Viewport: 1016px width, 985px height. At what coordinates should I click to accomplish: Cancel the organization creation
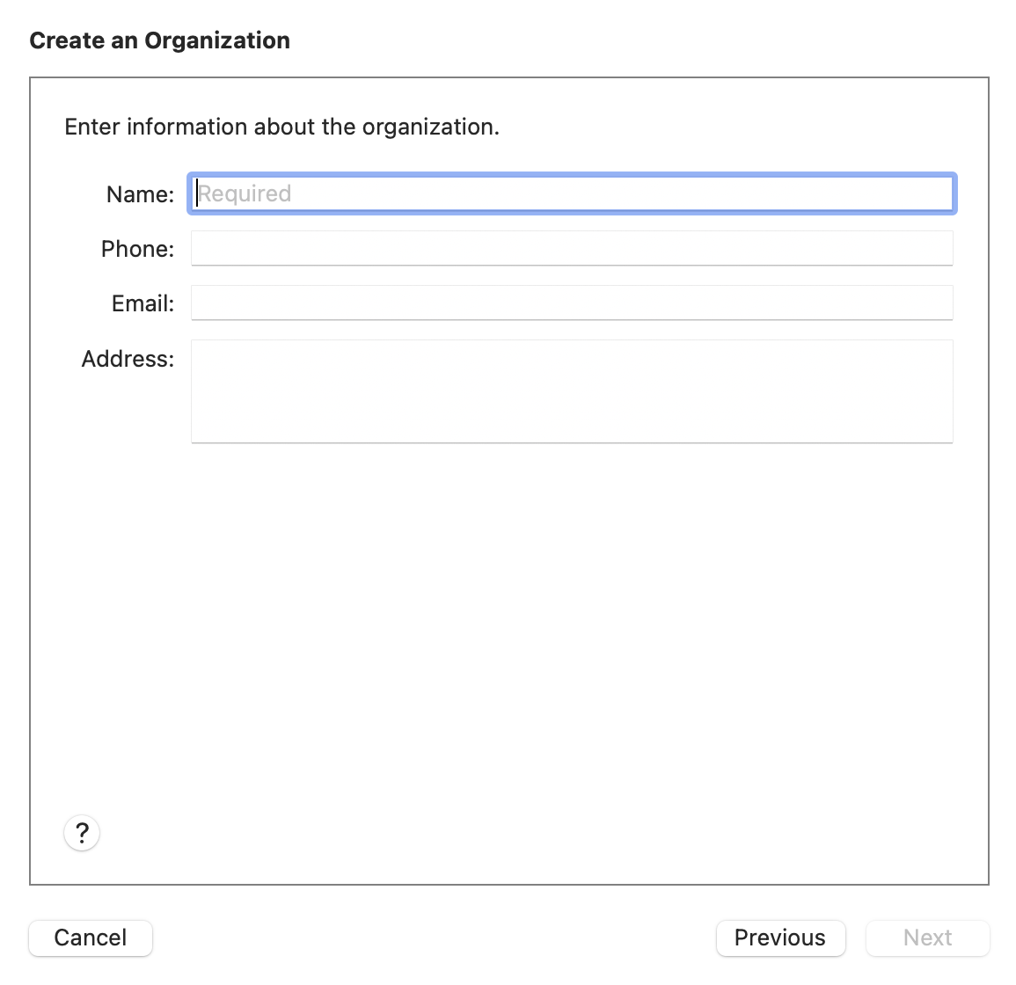pos(91,938)
